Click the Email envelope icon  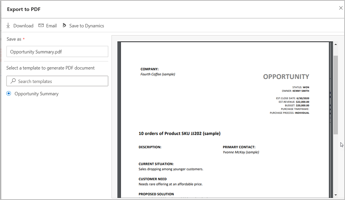click(x=41, y=26)
